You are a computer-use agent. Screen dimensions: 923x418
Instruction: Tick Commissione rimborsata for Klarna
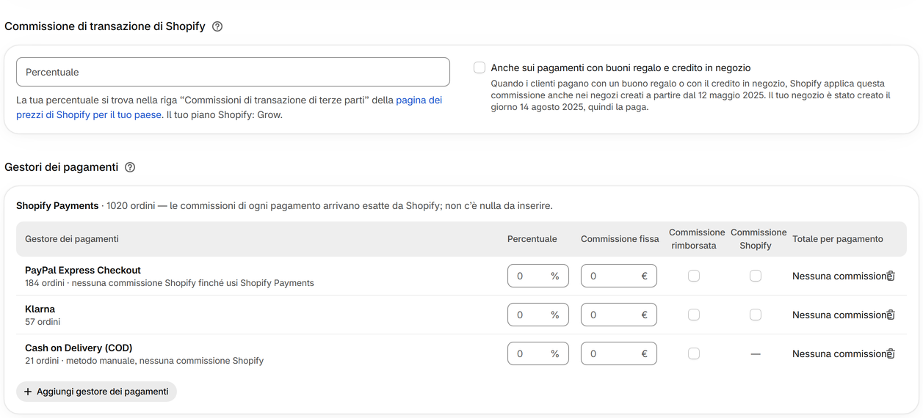(694, 315)
